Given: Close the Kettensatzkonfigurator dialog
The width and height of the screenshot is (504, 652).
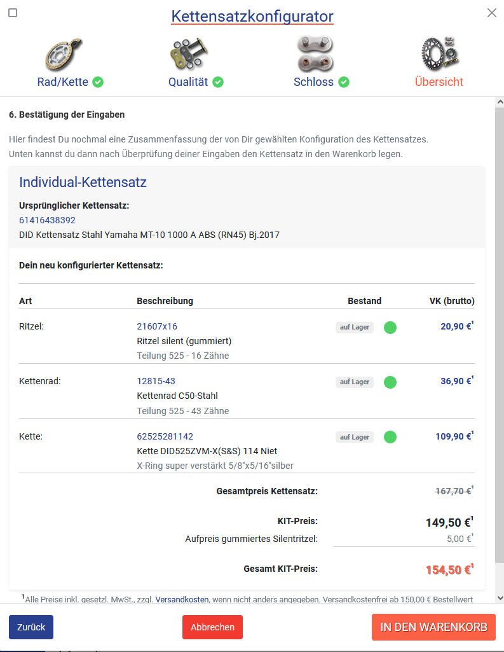Looking at the screenshot, I should [491, 13].
